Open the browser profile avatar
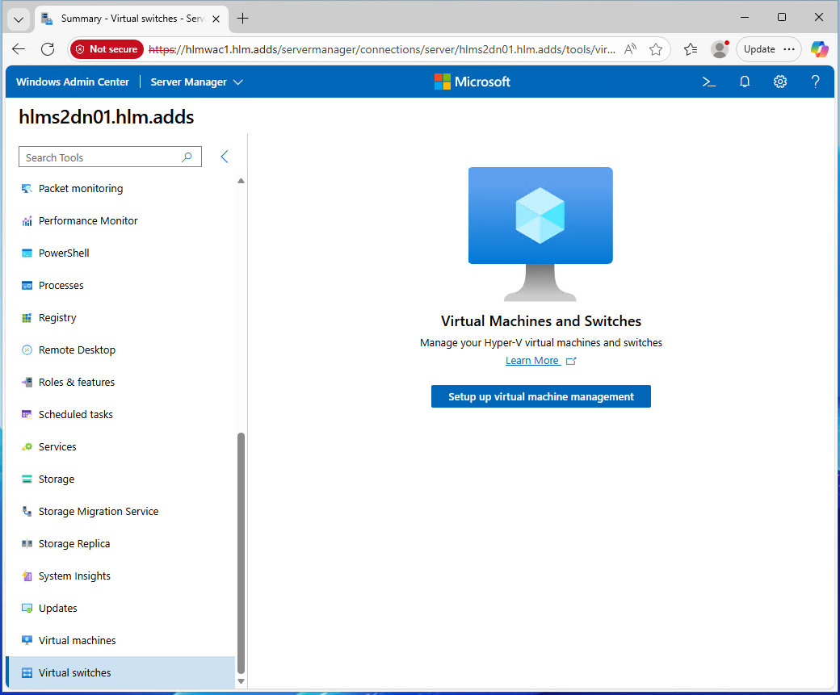 click(x=719, y=49)
